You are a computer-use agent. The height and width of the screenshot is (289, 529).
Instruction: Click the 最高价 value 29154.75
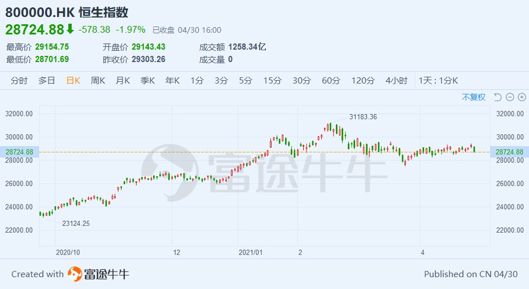coord(52,47)
